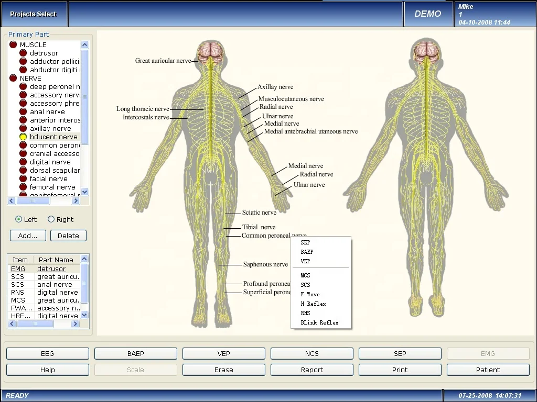Click the red icon beside MUSCLE

click(13, 44)
